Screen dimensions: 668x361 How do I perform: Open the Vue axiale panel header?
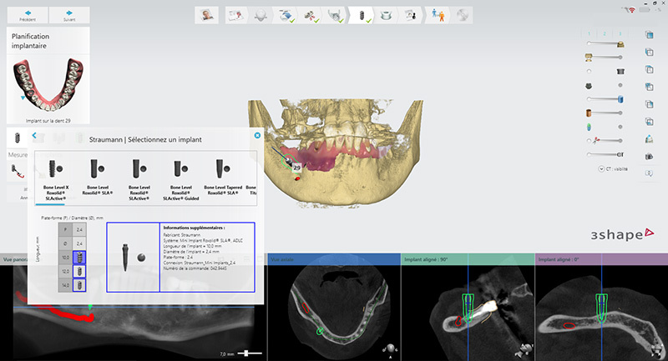pyautogui.click(x=334, y=259)
